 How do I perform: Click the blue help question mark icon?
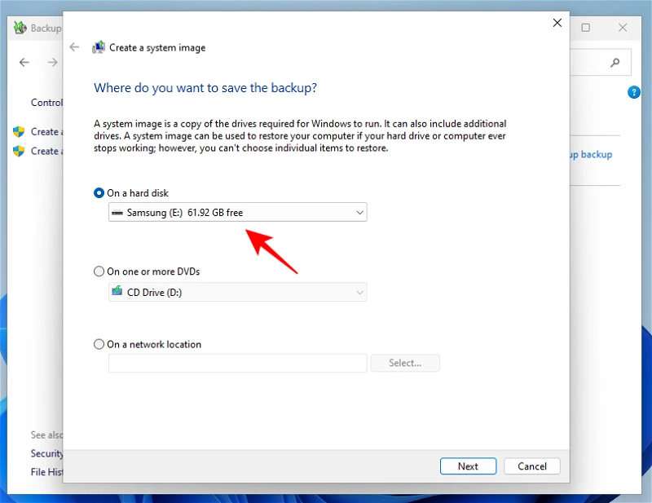click(634, 92)
